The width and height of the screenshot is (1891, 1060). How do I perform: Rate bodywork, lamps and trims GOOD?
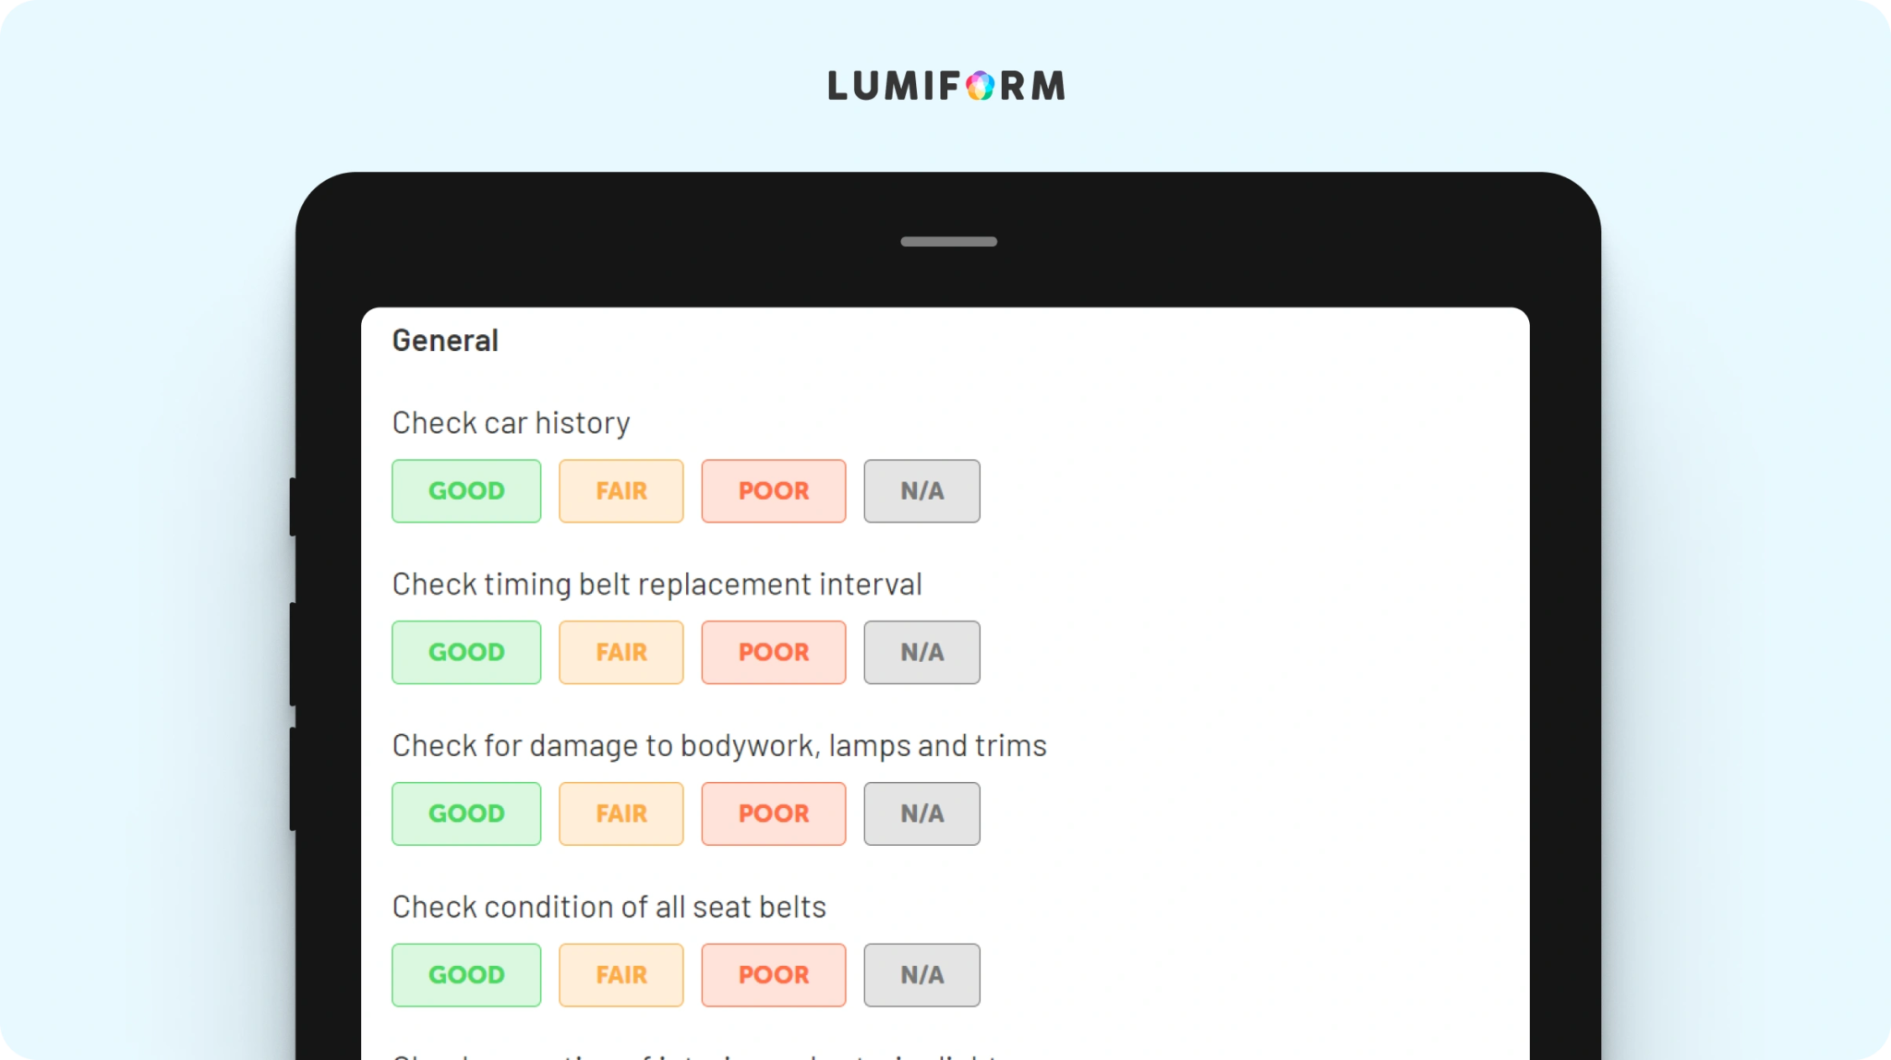[x=466, y=814]
